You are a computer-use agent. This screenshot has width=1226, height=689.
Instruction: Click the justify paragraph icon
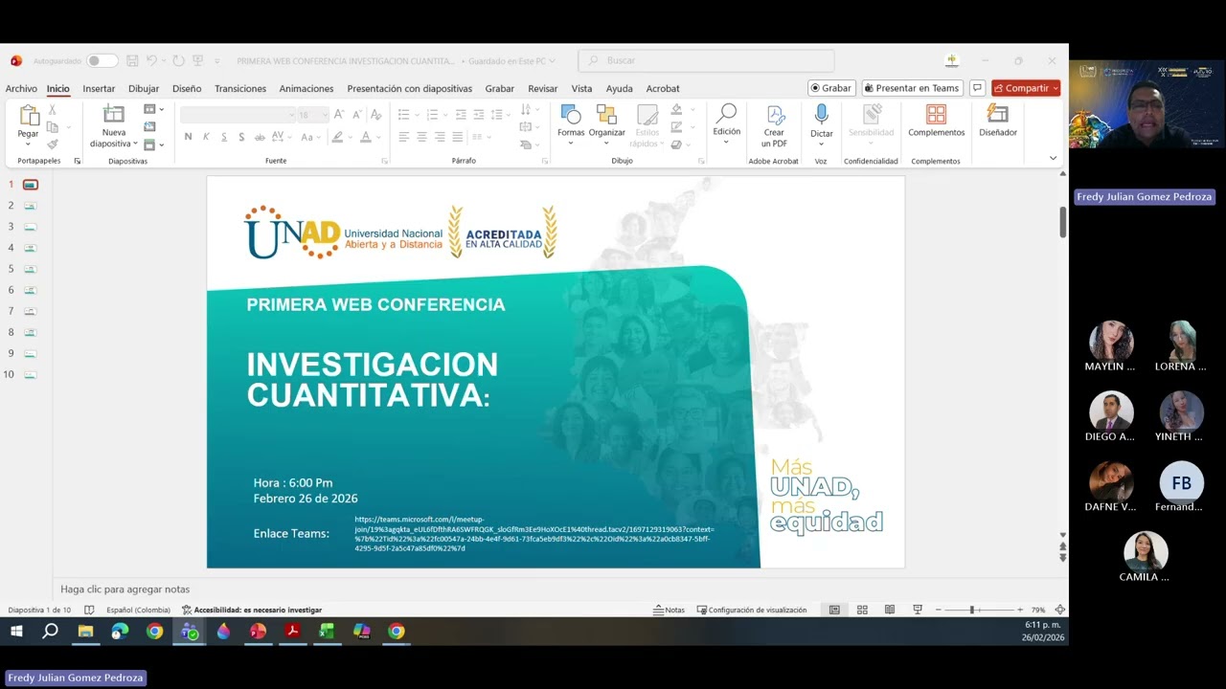point(457,137)
